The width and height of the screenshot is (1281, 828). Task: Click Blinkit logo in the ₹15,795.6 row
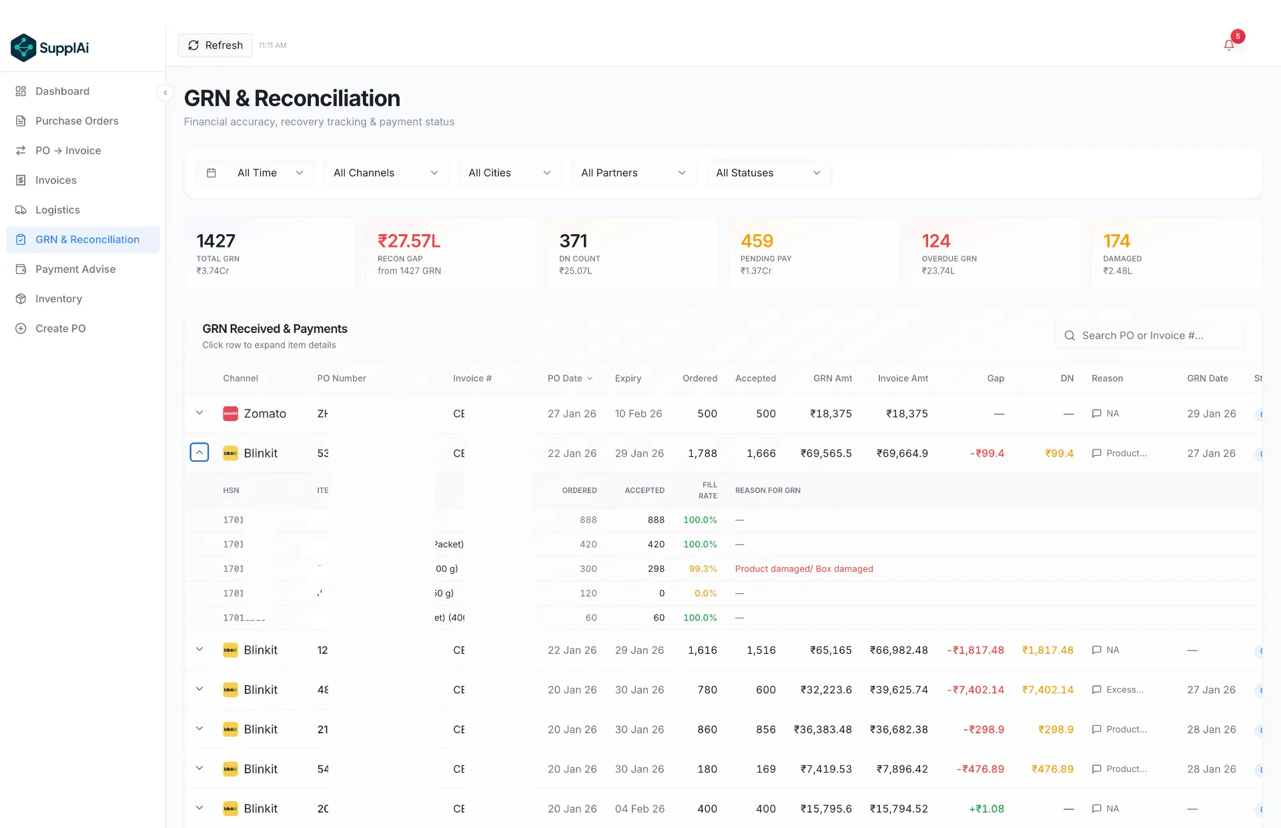(x=230, y=809)
